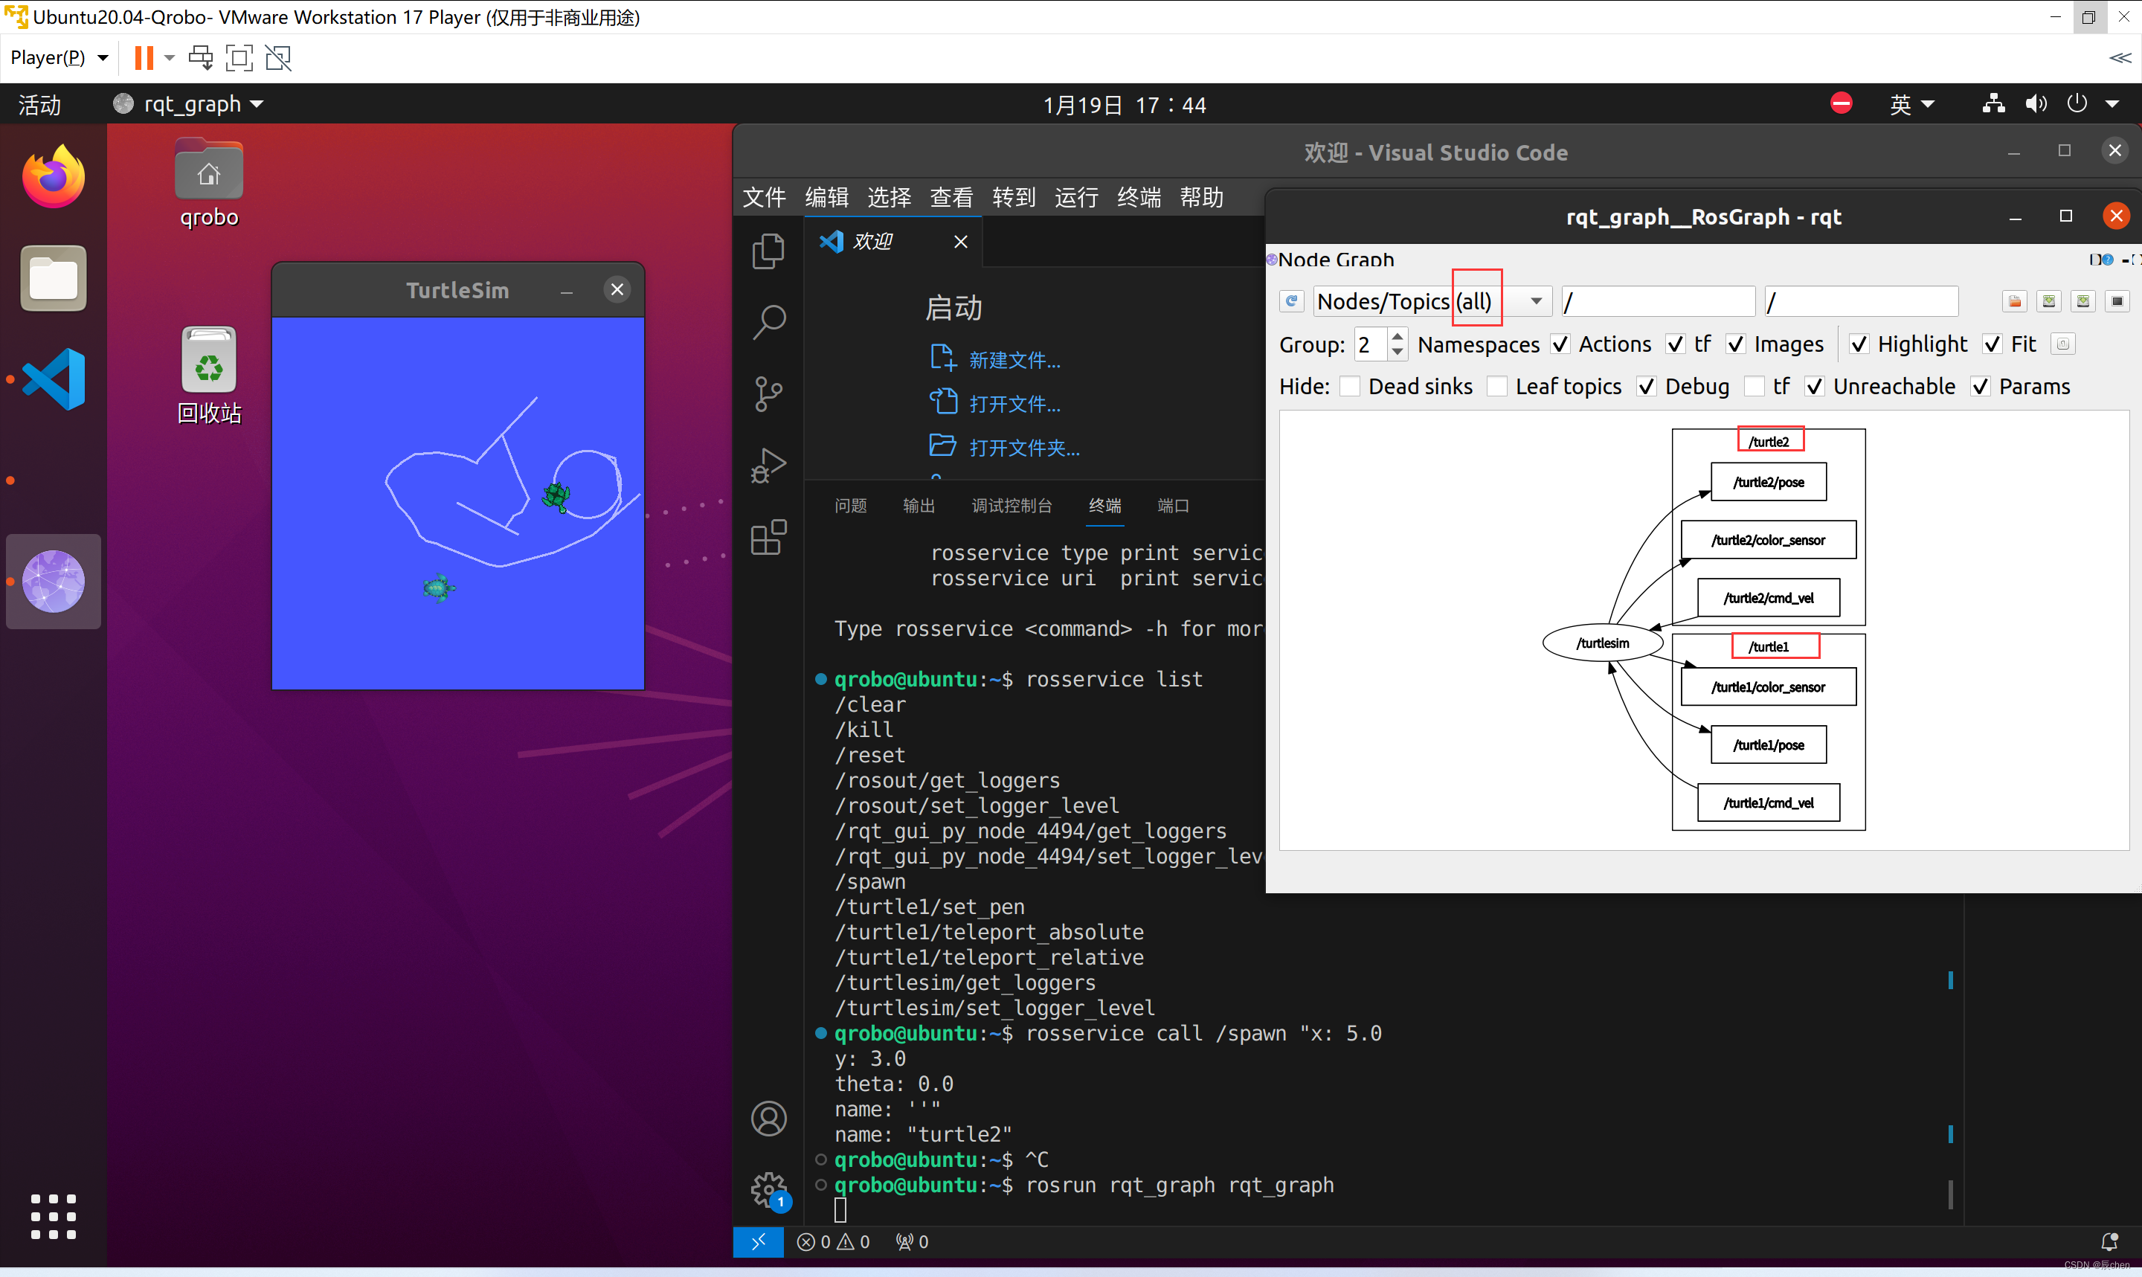The image size is (2142, 1277).
Task: Click fit-in-view button beside Fit checkbox
Action: [2063, 344]
